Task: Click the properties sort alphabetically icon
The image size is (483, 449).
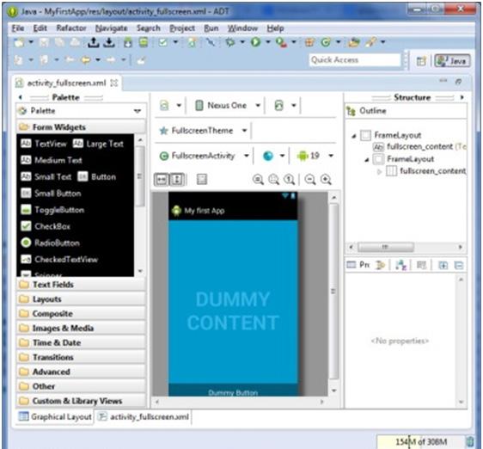Action: (400, 265)
